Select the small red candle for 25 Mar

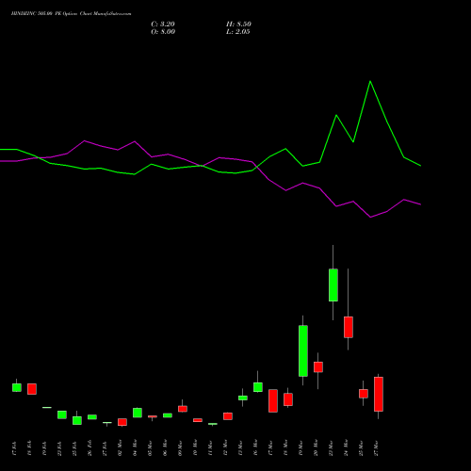click(x=364, y=394)
